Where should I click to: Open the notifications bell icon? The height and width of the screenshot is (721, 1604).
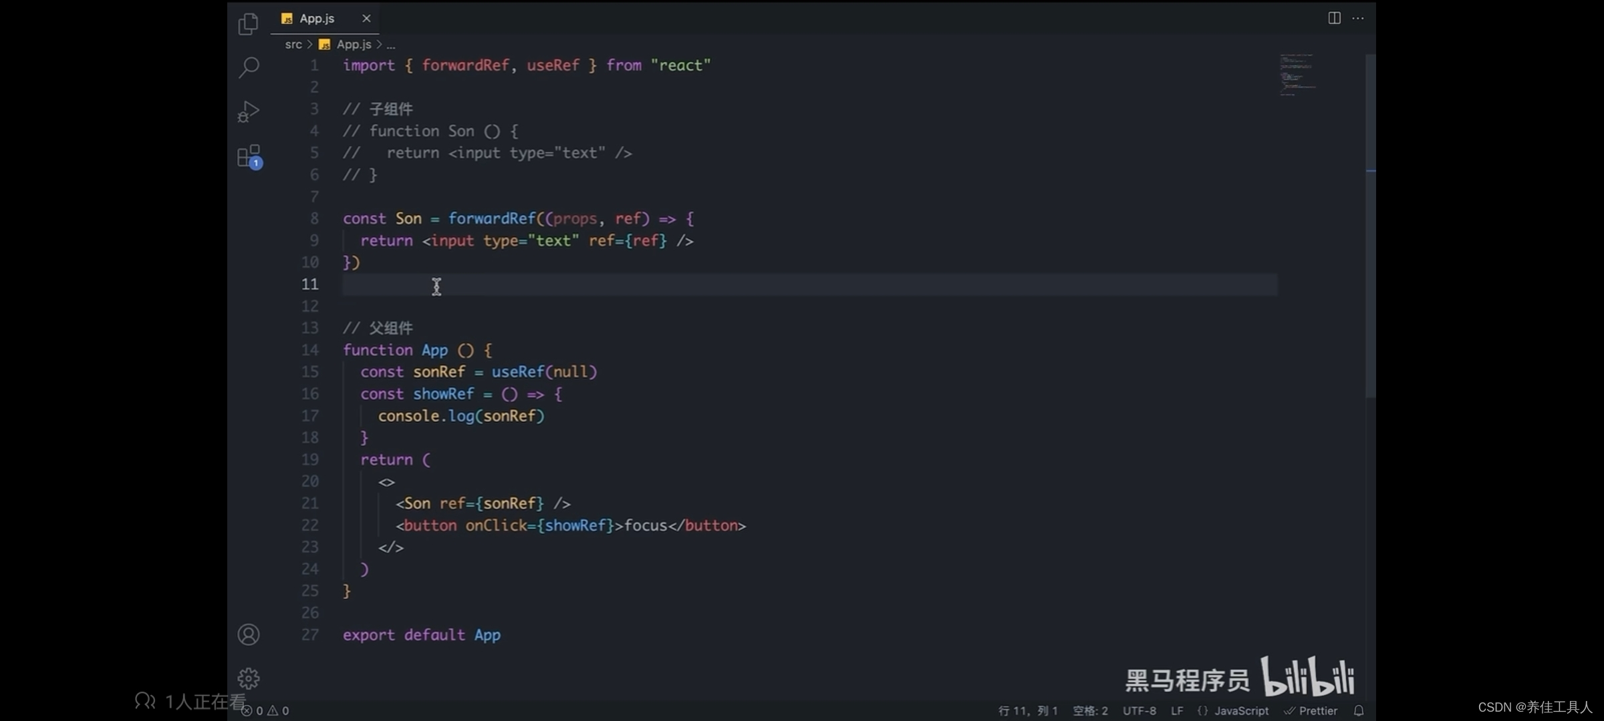[1359, 711]
